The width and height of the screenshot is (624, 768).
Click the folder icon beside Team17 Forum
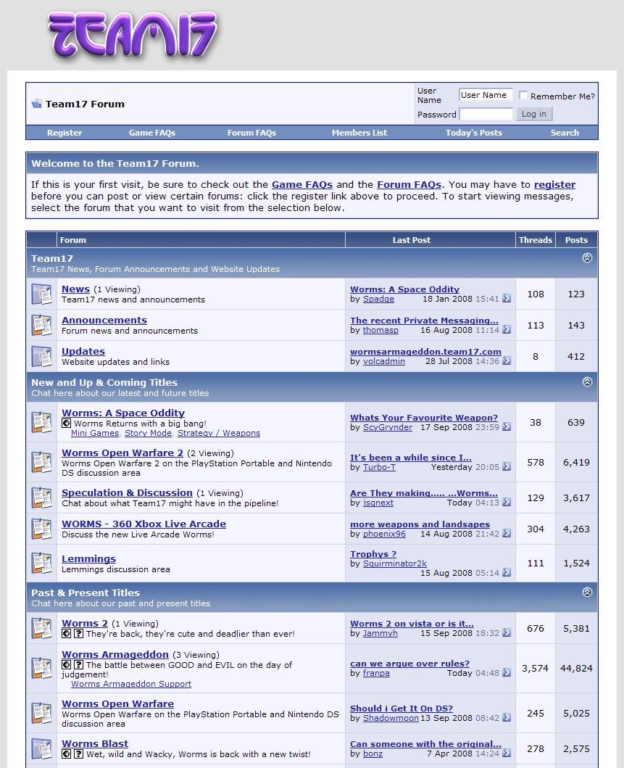pos(37,104)
